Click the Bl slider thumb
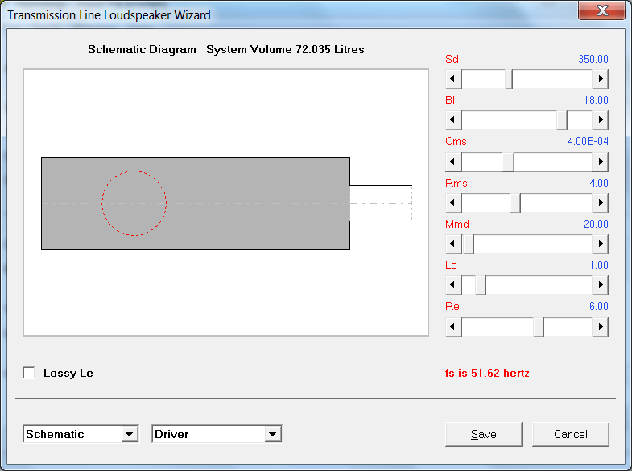 pyautogui.click(x=562, y=120)
